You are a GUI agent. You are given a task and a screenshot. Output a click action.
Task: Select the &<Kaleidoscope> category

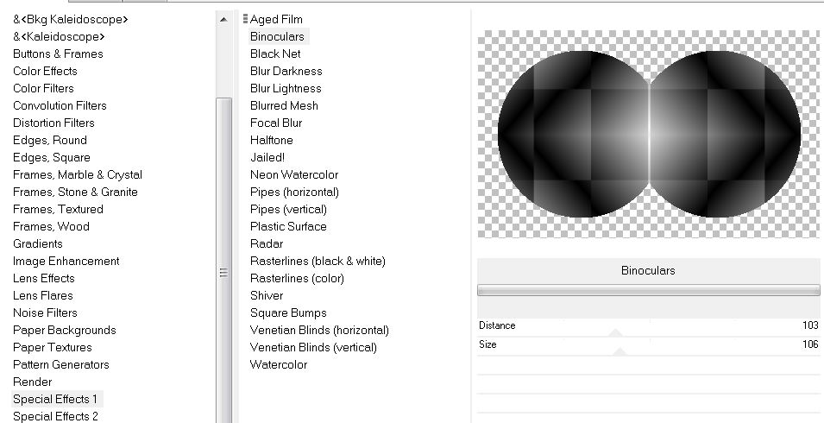coord(59,37)
